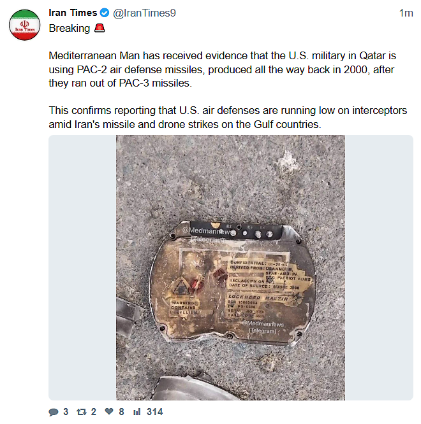
Task: Open the Iran Times profile avatar
Action: (x=24, y=25)
